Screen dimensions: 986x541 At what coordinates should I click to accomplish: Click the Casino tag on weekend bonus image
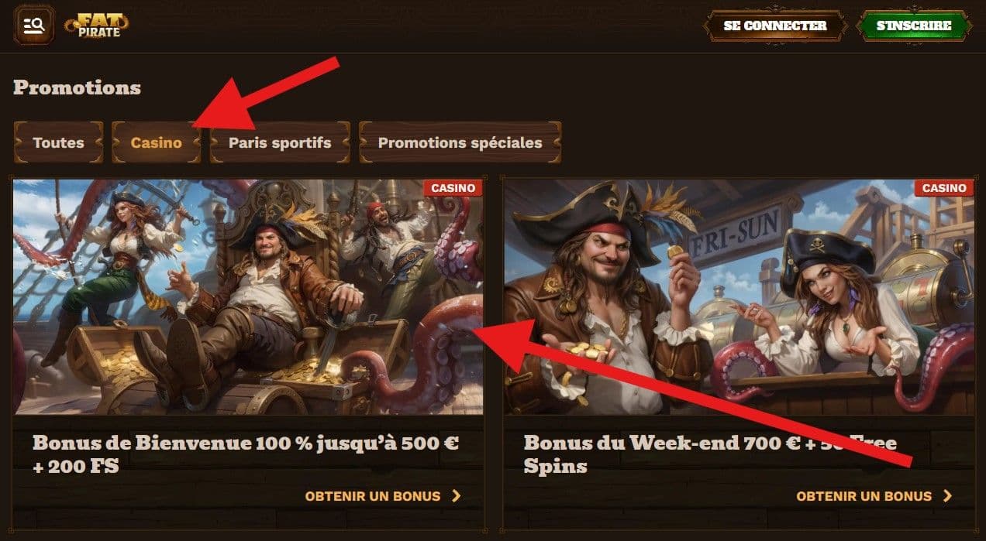click(x=944, y=188)
